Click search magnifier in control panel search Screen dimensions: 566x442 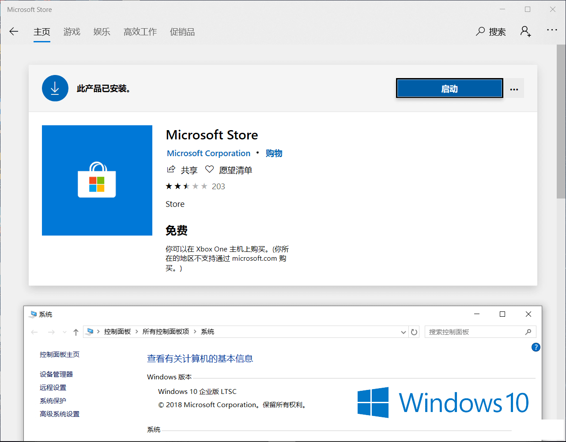[528, 332]
